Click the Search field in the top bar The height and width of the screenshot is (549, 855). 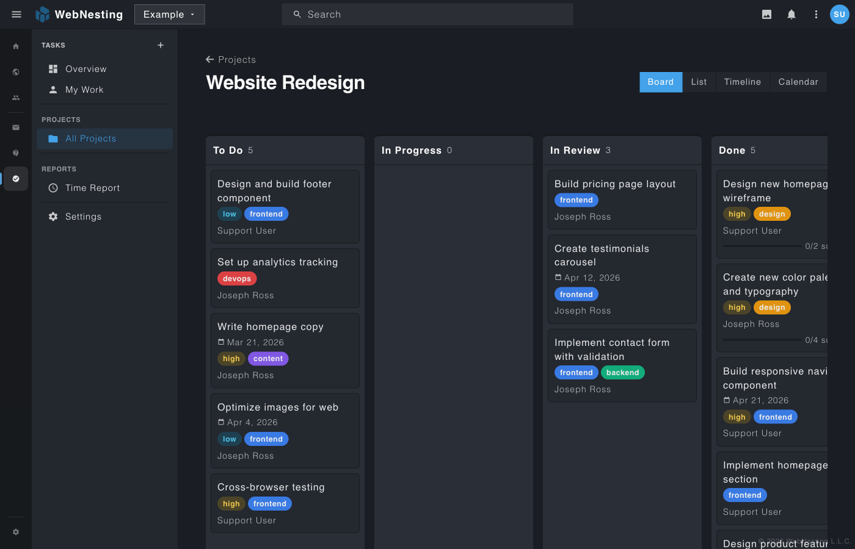pyautogui.click(x=428, y=14)
